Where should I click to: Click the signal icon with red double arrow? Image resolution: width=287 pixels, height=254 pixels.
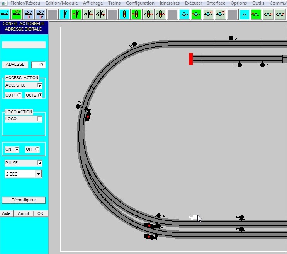pos(148,14)
